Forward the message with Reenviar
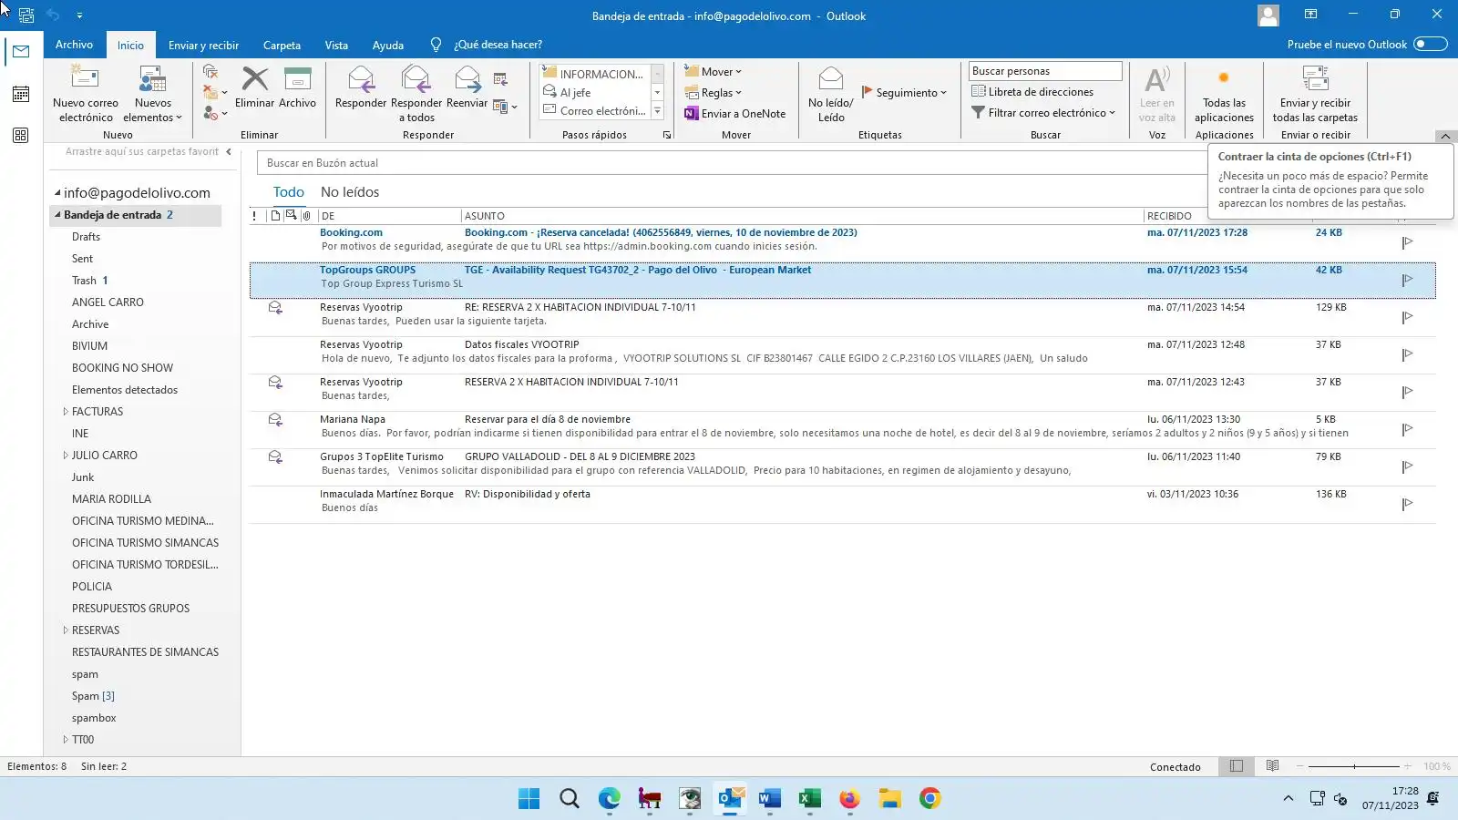 coord(467,87)
